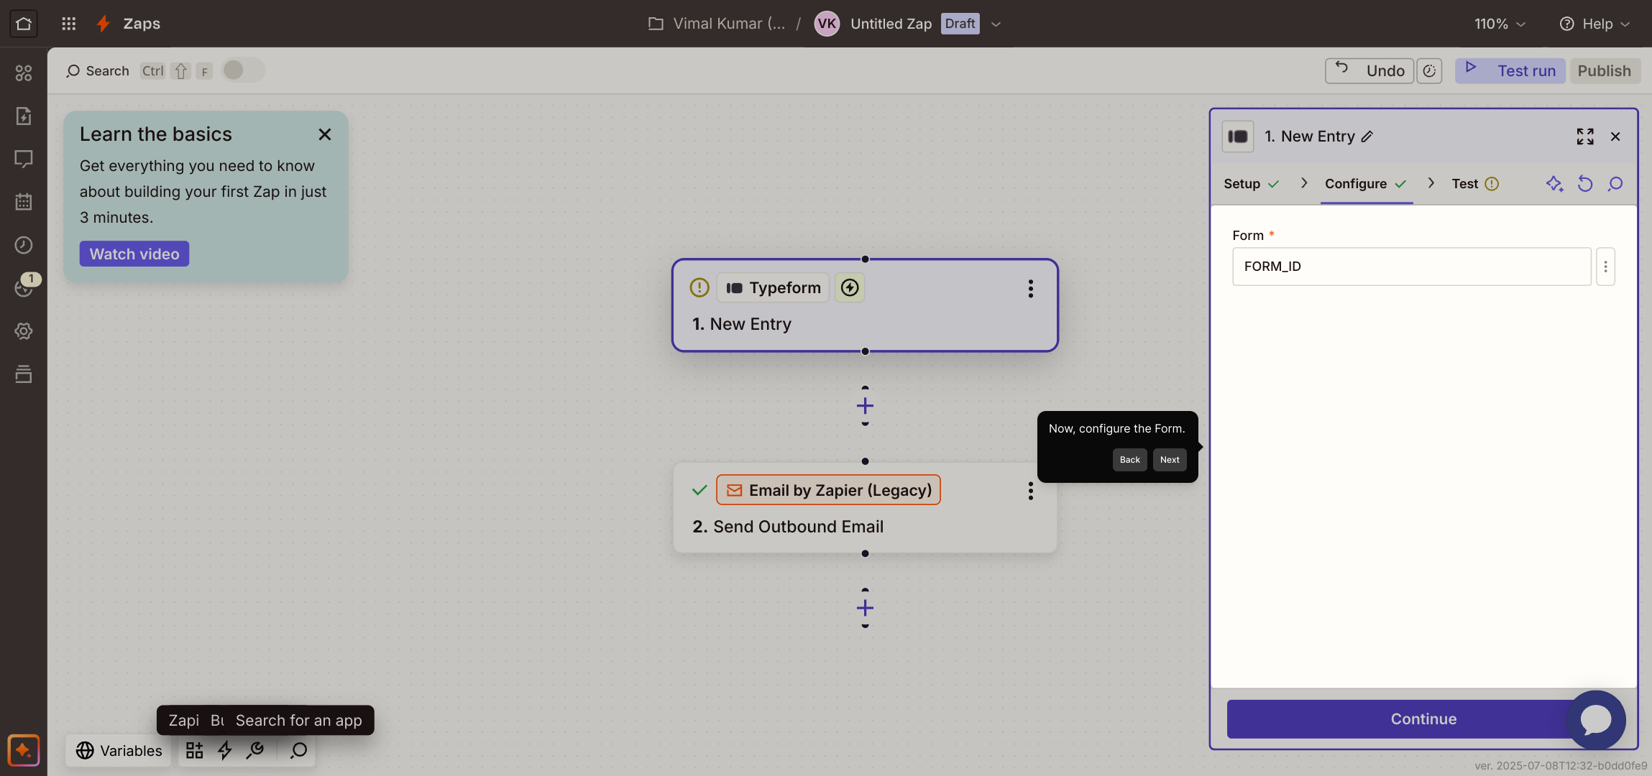Click Back in the tooltip

pos(1129,460)
